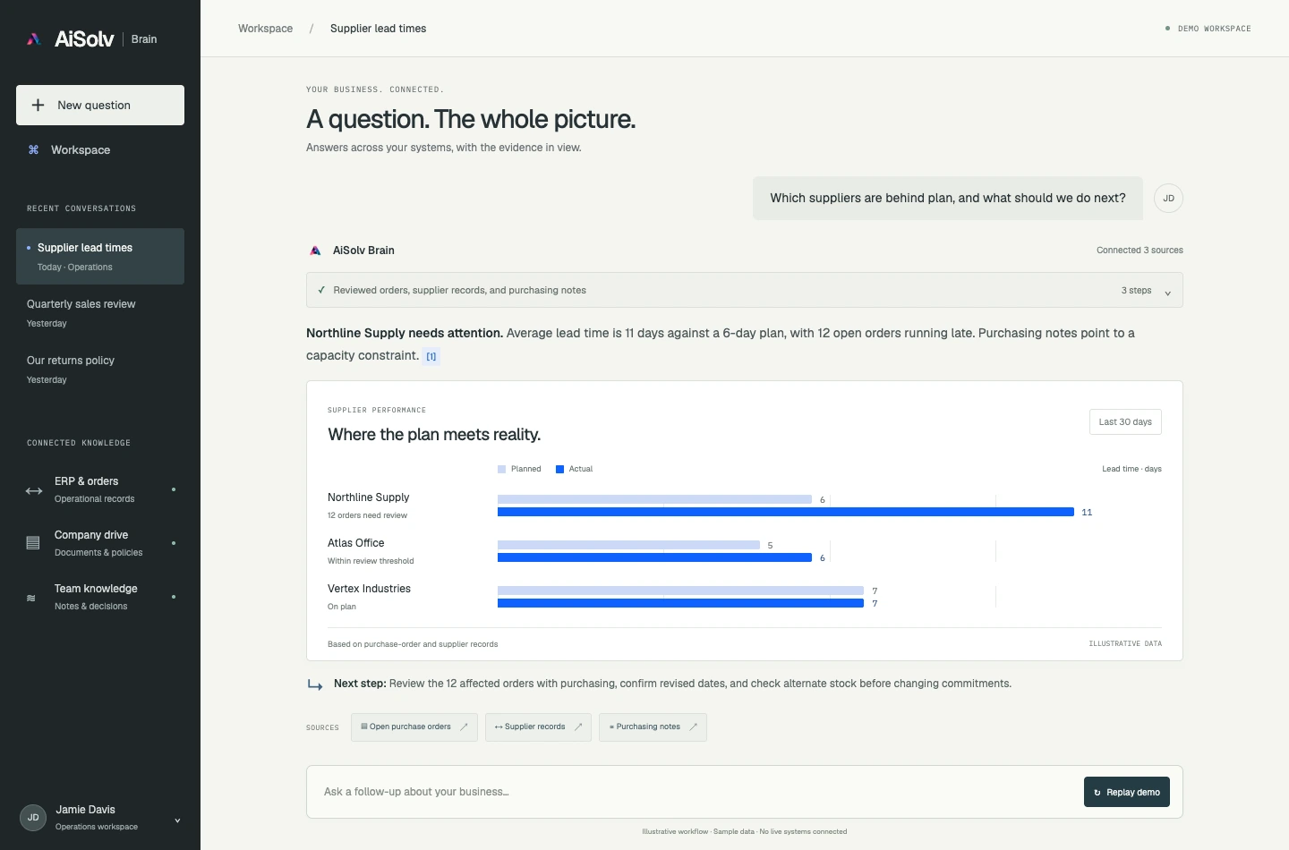Click the Supplier lead times breadcrumb
Image resolution: width=1289 pixels, height=850 pixels.
(x=379, y=29)
